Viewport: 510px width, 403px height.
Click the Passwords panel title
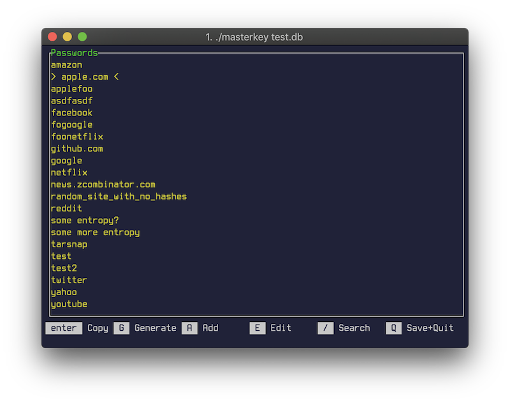click(x=75, y=53)
